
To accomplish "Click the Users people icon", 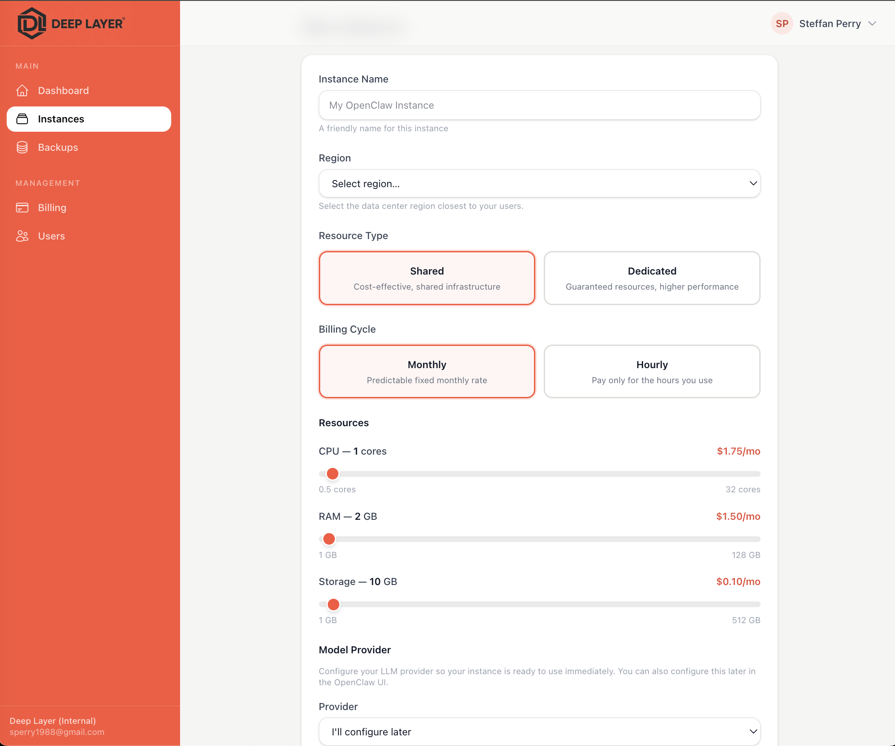I will pyautogui.click(x=23, y=236).
